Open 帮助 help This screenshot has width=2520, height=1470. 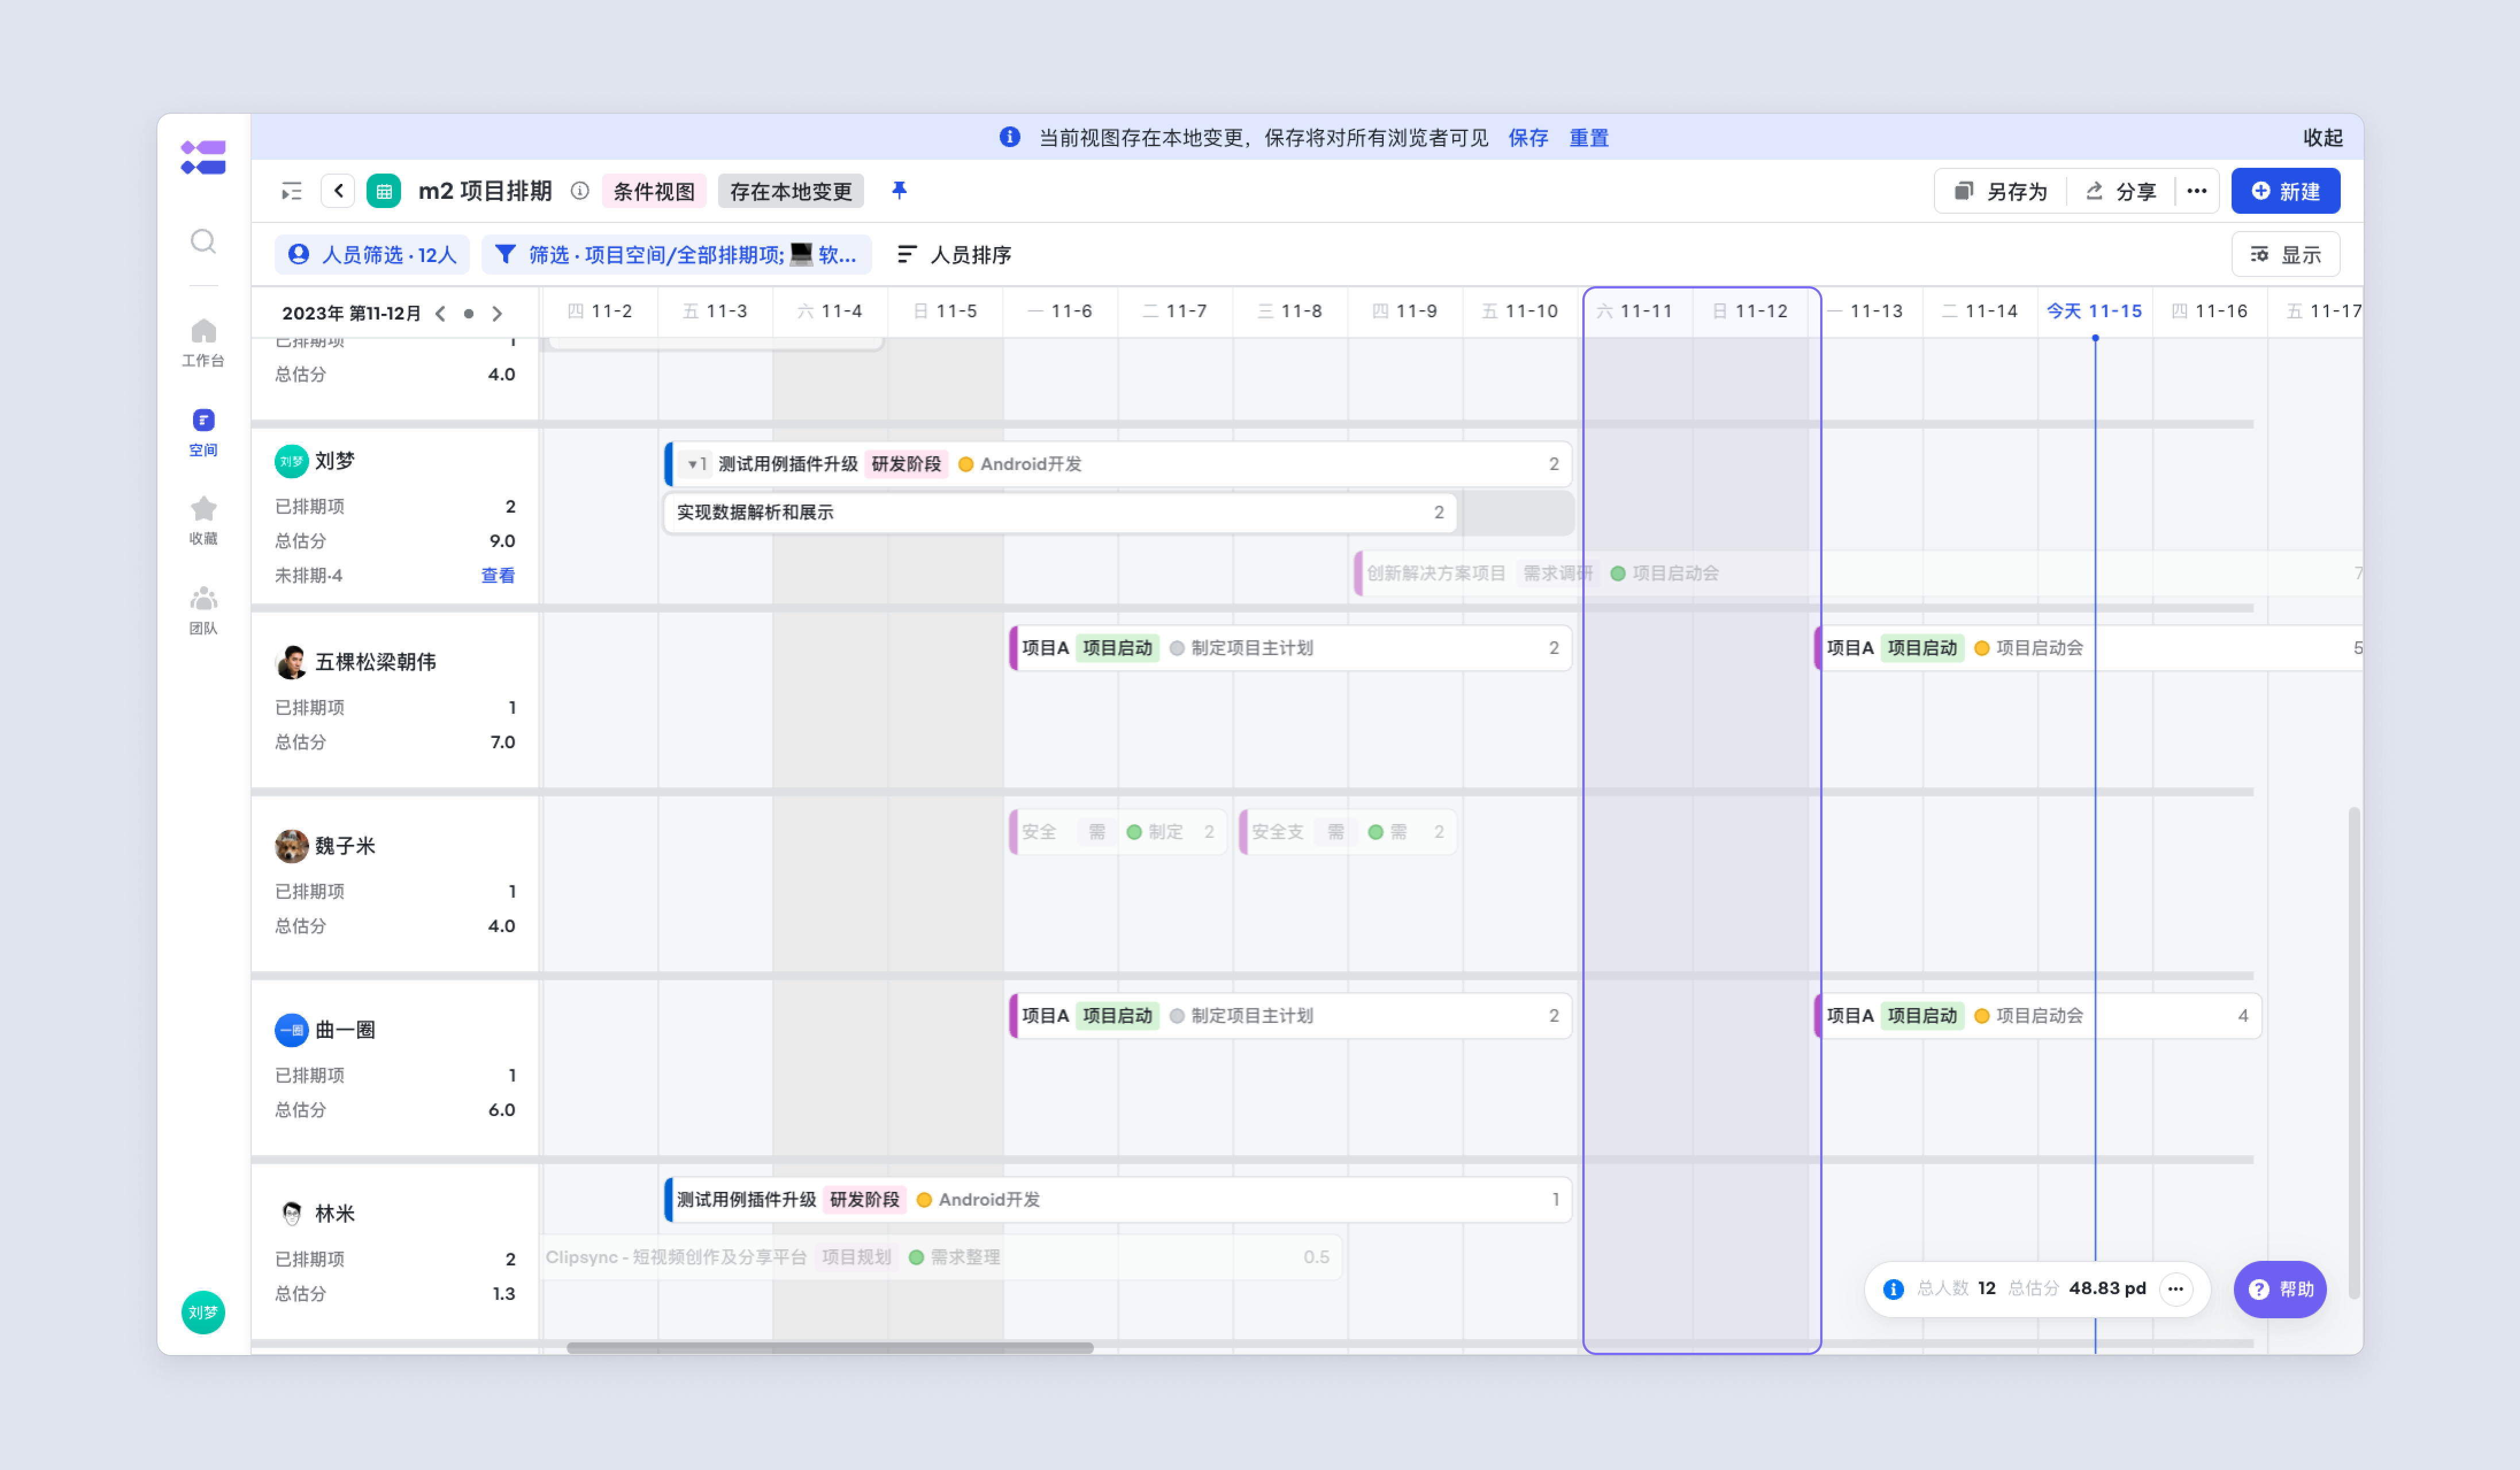click(x=2280, y=1289)
